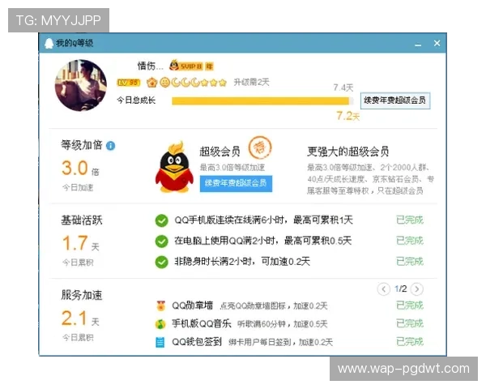Click the 1.7 天 basic activity value
Viewport: 486px width, 389px height.
[x=80, y=243]
